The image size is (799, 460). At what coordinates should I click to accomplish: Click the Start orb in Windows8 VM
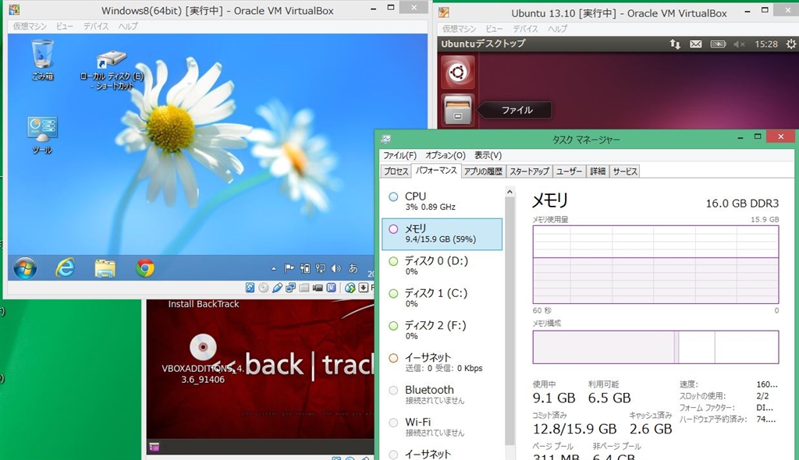tap(25, 268)
